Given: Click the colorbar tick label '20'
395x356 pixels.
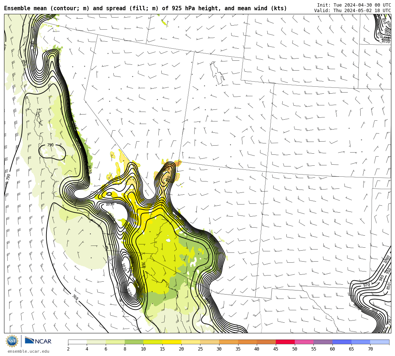Looking at the screenshot, I should (181, 349).
